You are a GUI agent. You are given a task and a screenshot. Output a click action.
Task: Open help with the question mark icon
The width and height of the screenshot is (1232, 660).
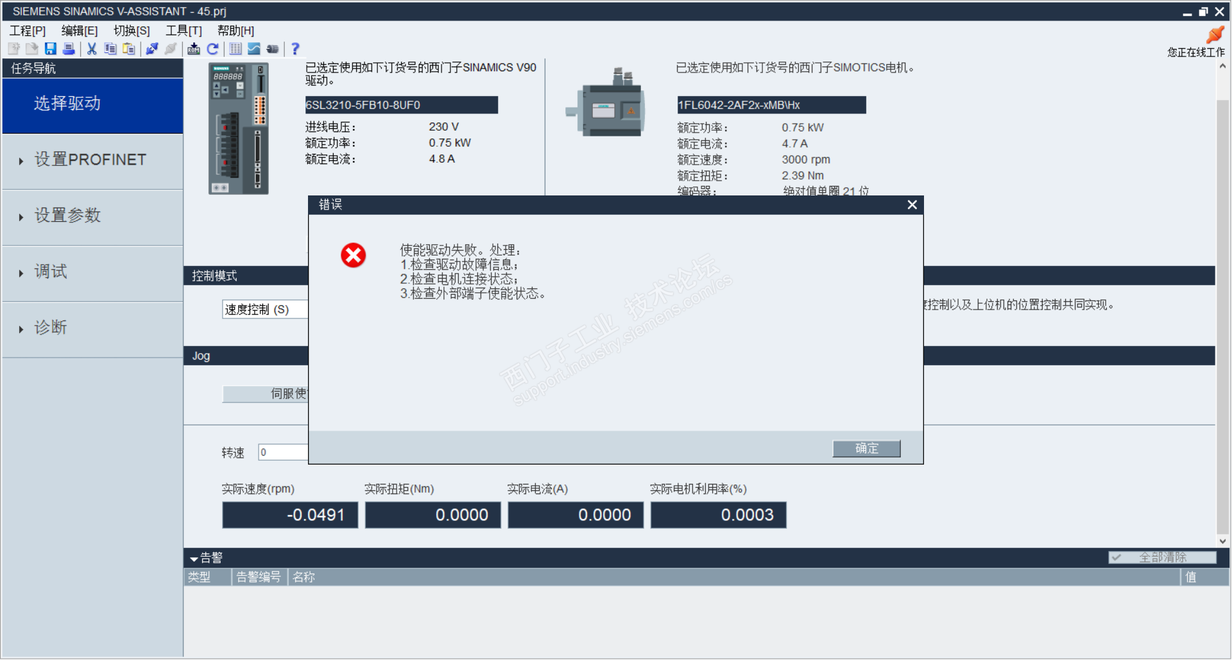[295, 49]
